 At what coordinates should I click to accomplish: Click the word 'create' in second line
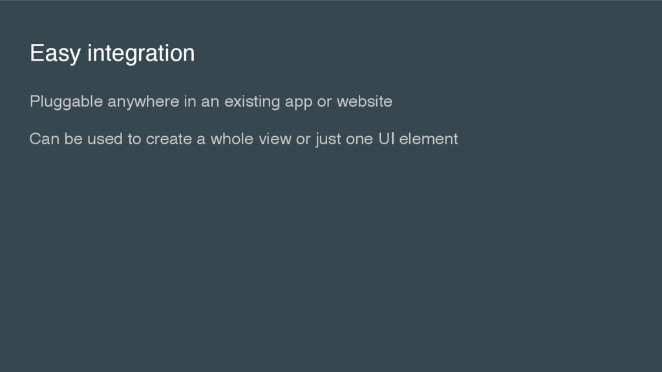169,139
